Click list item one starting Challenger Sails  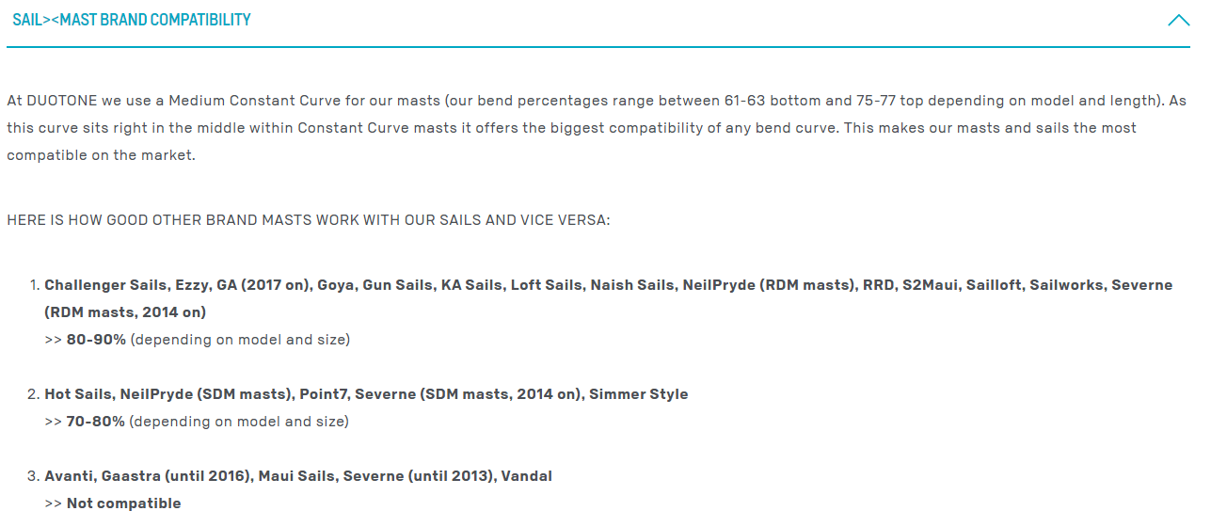(608, 311)
